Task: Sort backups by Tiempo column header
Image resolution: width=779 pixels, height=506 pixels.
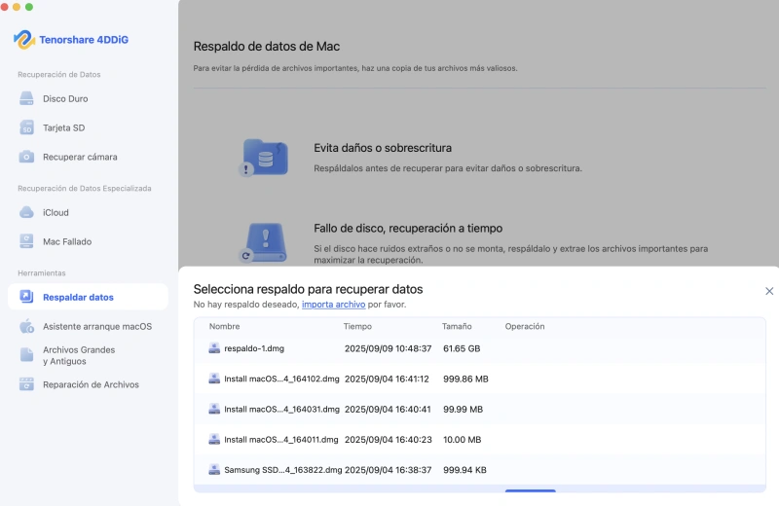Action: coord(357,326)
